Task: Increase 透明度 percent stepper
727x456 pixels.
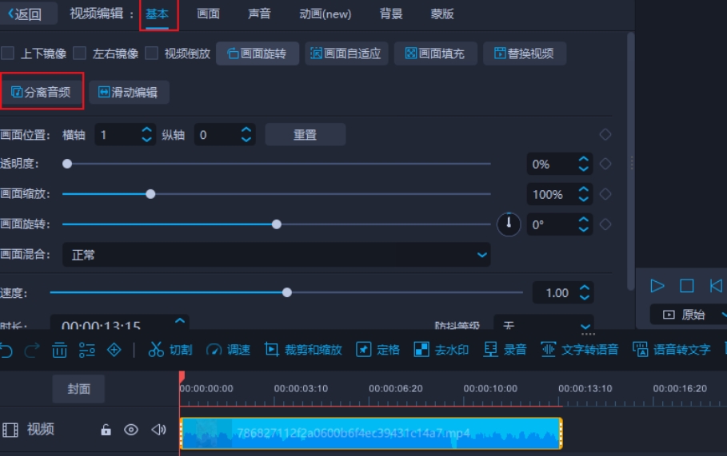Action: [x=583, y=159]
